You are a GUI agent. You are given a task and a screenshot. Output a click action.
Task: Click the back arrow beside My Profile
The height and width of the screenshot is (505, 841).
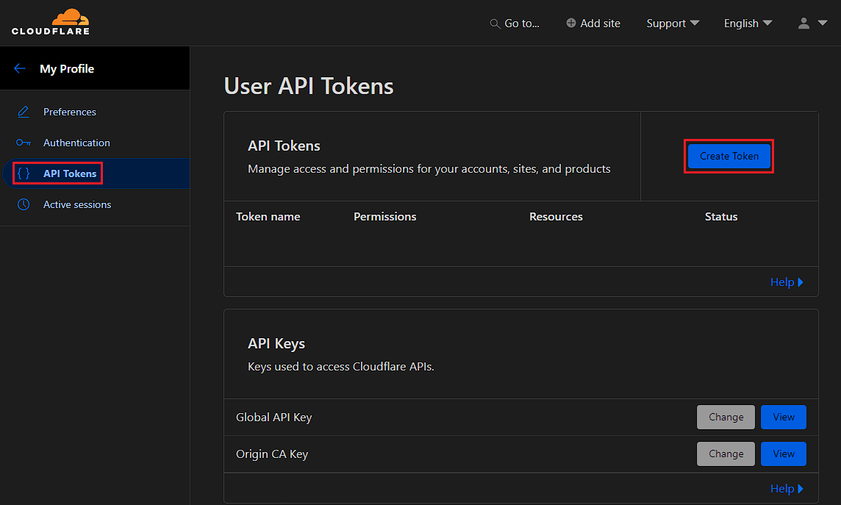(20, 68)
